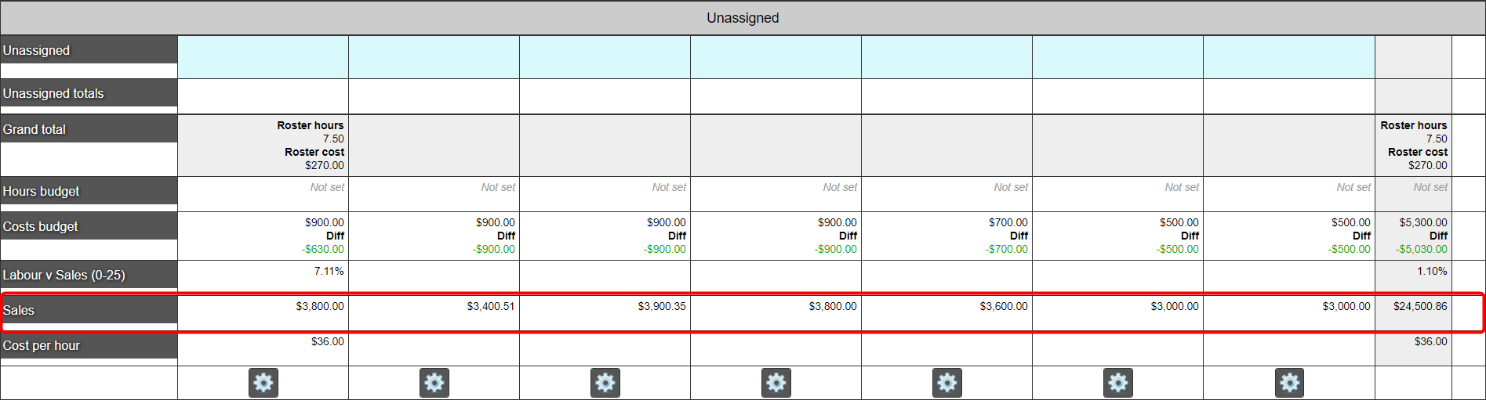Edit the $700.00 costs budget cell
The image size is (1486, 400).
(946, 236)
